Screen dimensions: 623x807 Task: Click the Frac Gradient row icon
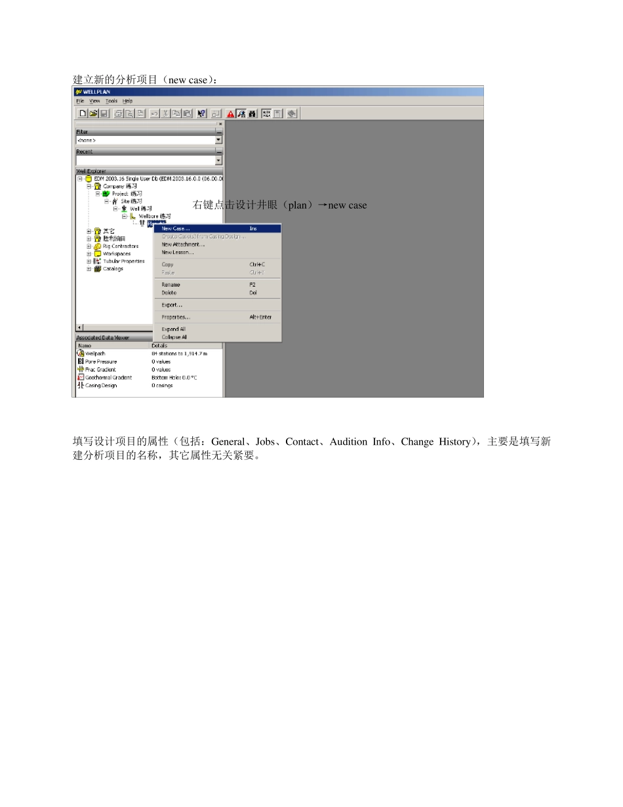(x=81, y=369)
